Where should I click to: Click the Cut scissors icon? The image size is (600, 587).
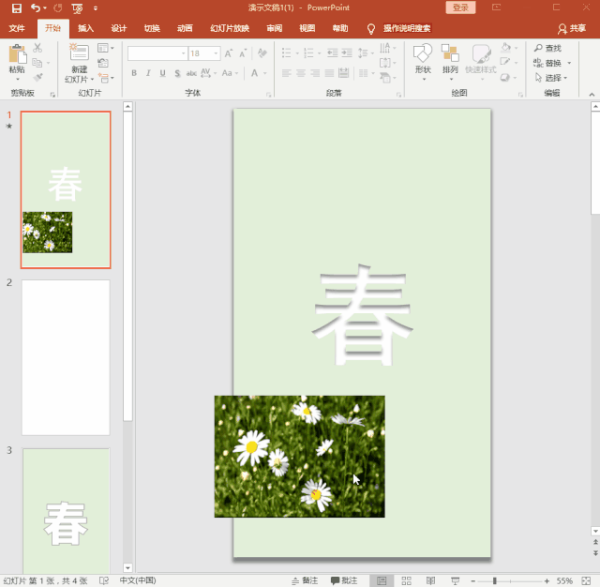[37, 48]
